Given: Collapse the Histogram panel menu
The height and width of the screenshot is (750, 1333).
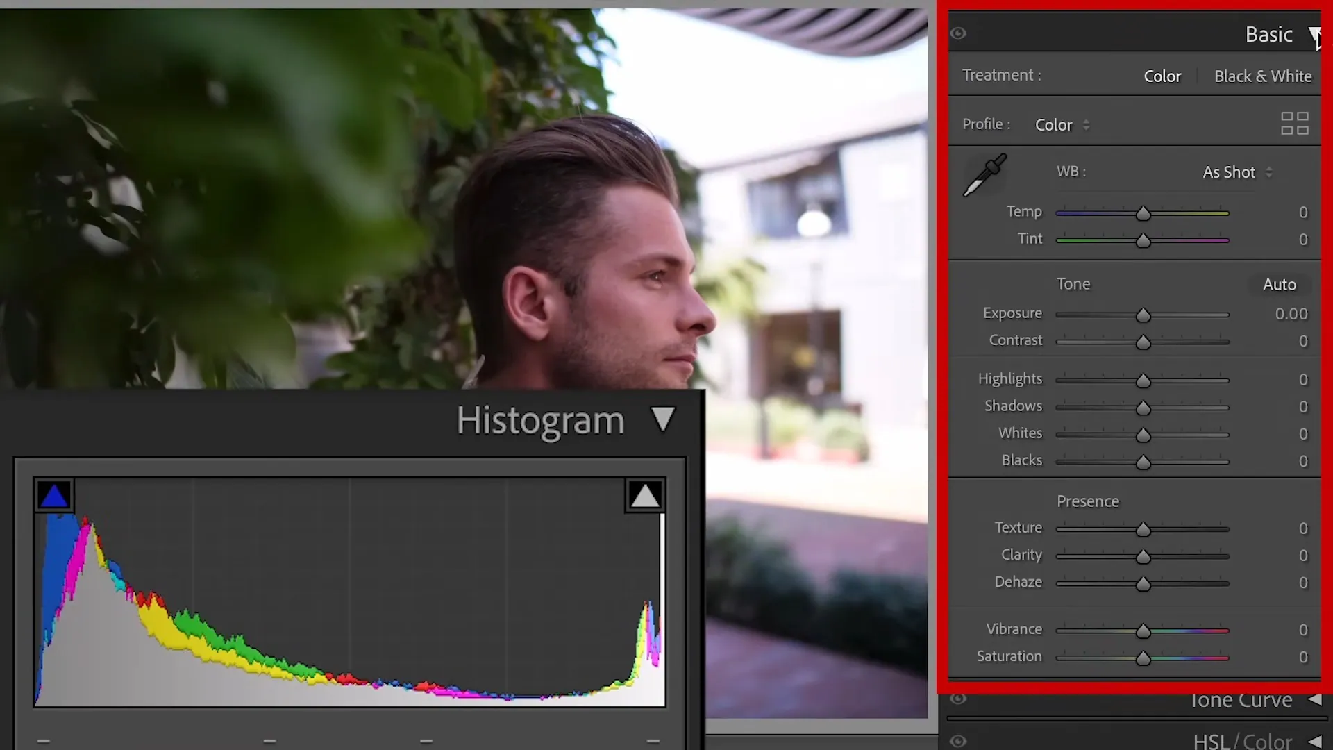Looking at the screenshot, I should click(x=663, y=420).
